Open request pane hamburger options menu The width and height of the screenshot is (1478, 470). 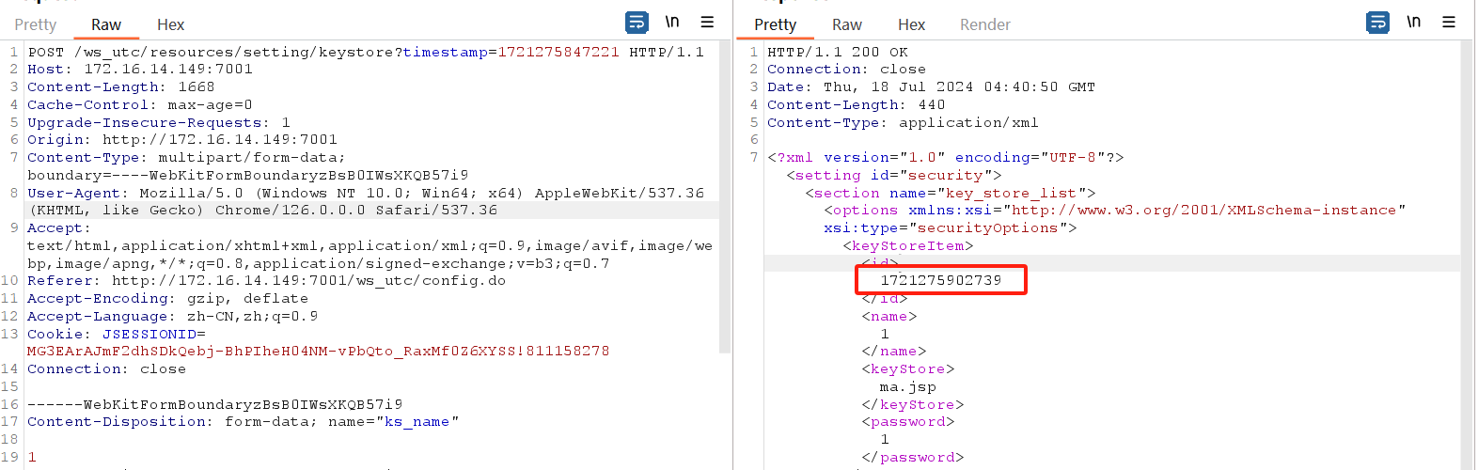[x=707, y=22]
